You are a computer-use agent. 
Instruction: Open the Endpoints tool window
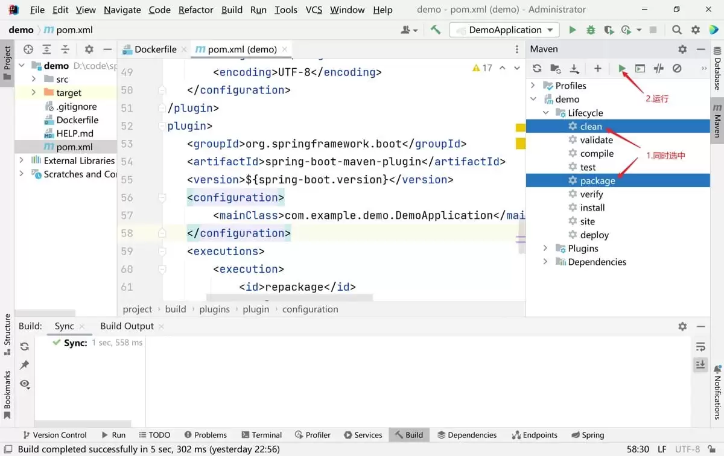pyautogui.click(x=535, y=435)
